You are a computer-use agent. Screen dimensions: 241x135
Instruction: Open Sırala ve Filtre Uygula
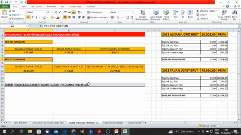pyautogui.click(x=224, y=15)
